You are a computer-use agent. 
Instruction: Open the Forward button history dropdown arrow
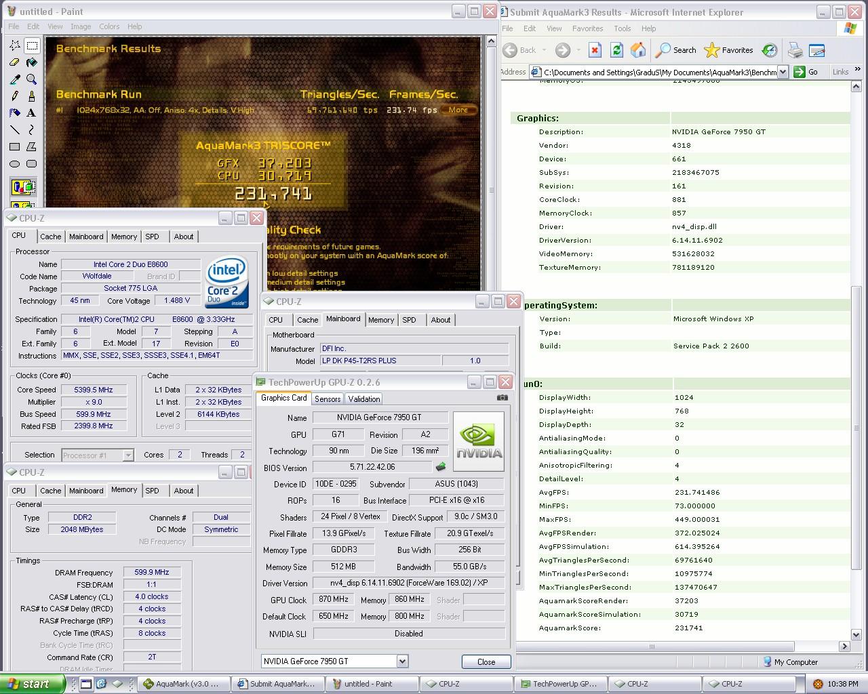[578, 50]
